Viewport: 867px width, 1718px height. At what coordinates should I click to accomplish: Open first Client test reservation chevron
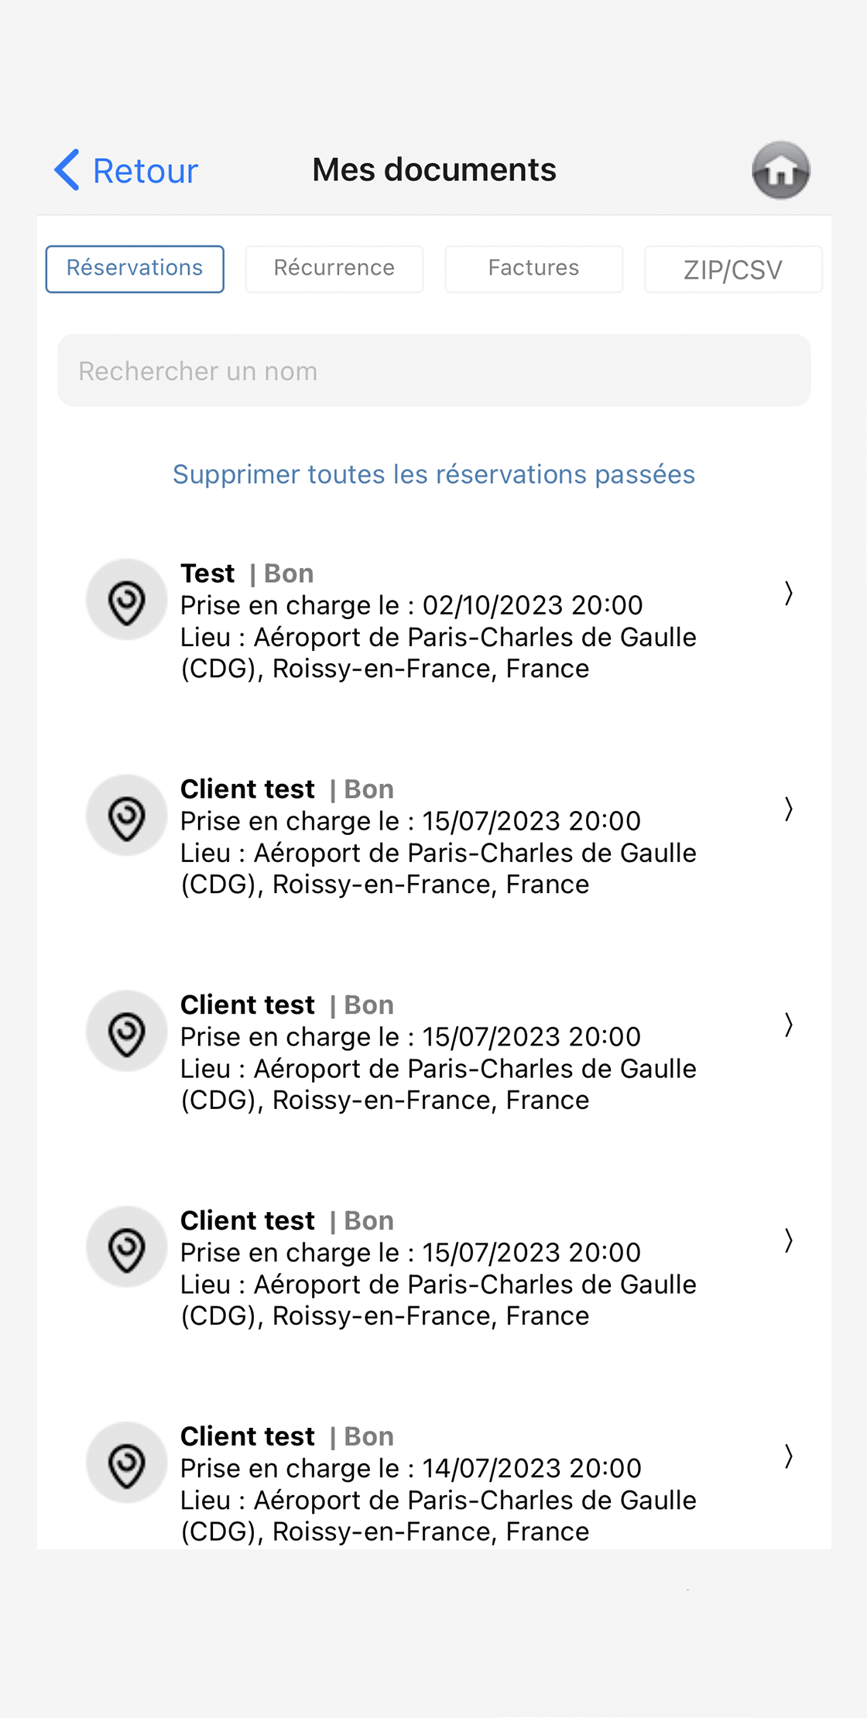(788, 809)
